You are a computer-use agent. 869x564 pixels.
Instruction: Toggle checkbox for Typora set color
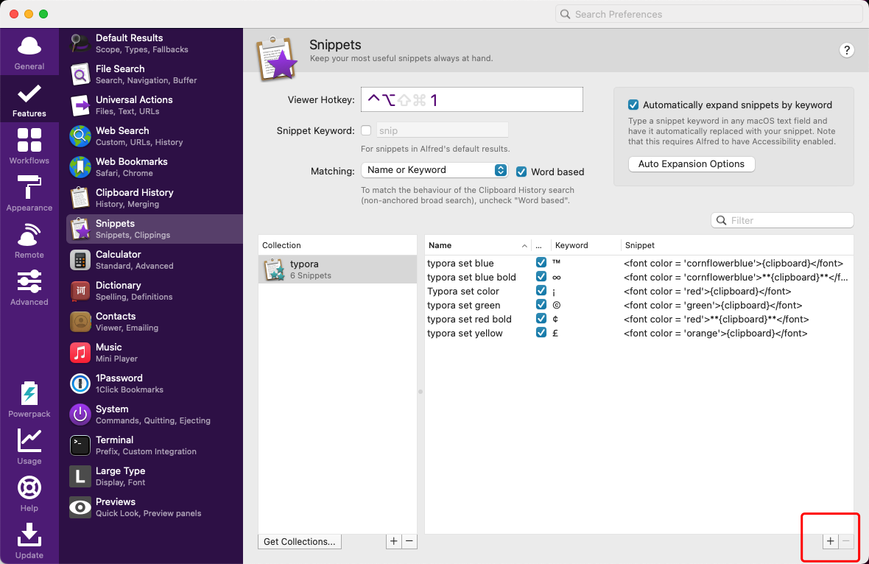pos(541,290)
